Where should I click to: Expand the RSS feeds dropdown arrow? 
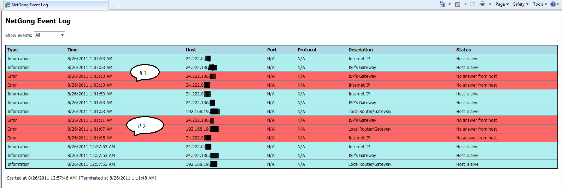(466, 4)
